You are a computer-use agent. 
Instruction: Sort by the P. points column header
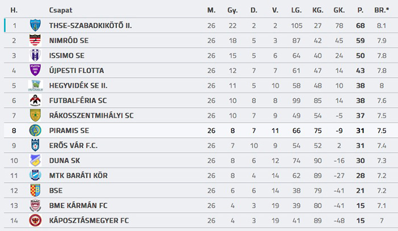[360, 10]
